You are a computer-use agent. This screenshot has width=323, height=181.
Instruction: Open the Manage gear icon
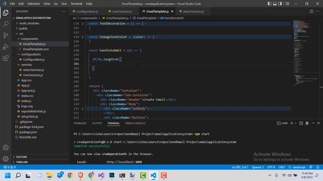[6, 158]
